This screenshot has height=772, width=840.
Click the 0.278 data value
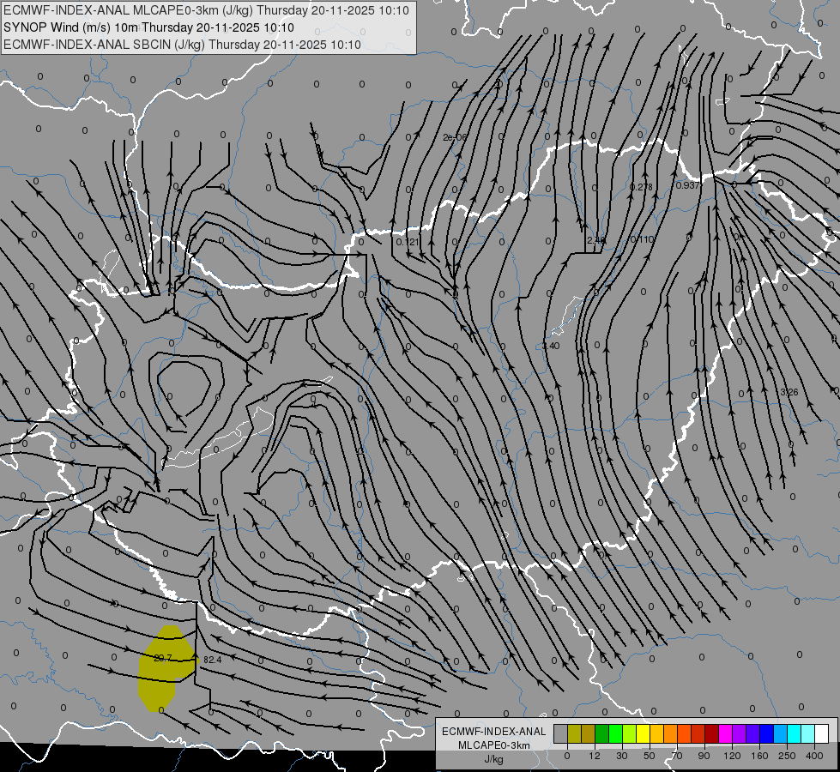(x=641, y=187)
